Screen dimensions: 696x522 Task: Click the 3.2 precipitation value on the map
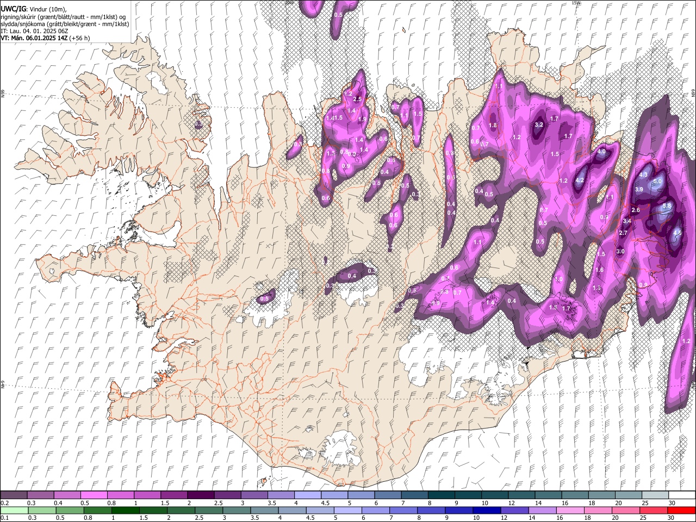[x=539, y=125]
